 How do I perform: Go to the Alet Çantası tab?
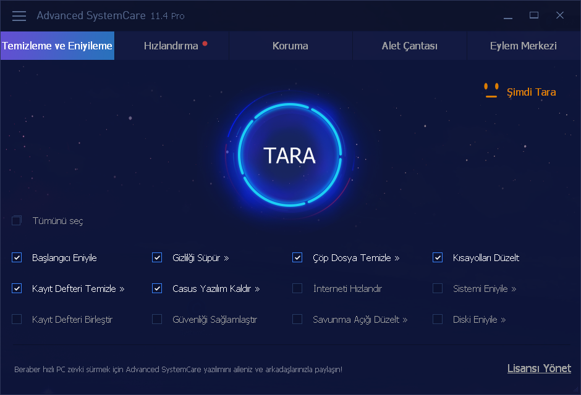pyautogui.click(x=409, y=46)
